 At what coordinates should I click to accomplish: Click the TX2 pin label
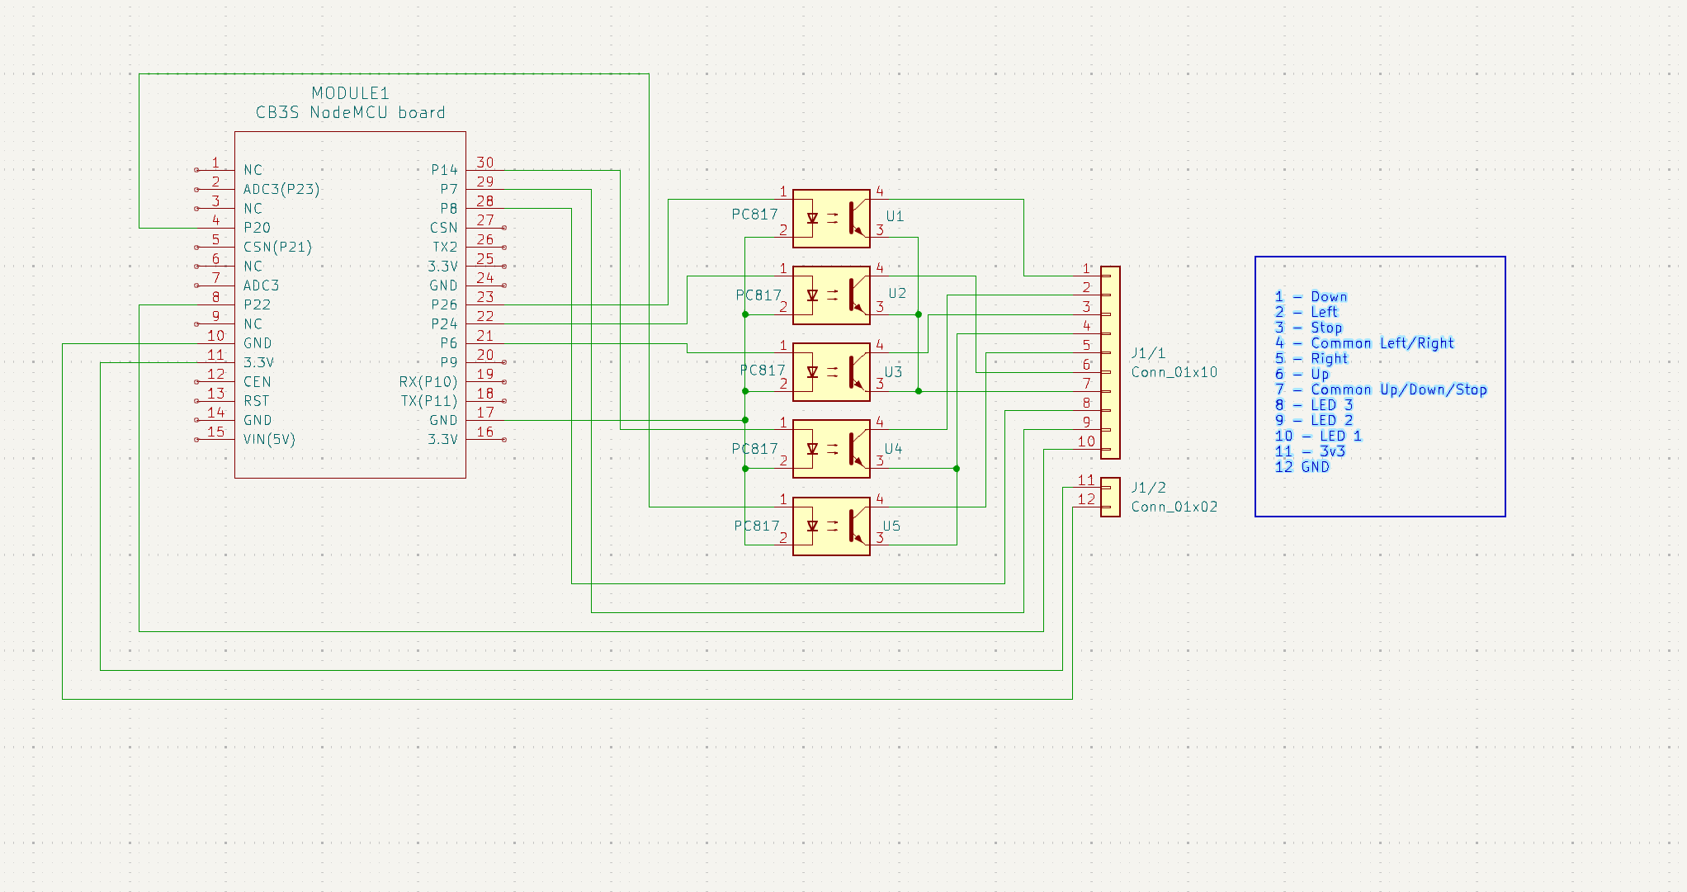coord(445,247)
